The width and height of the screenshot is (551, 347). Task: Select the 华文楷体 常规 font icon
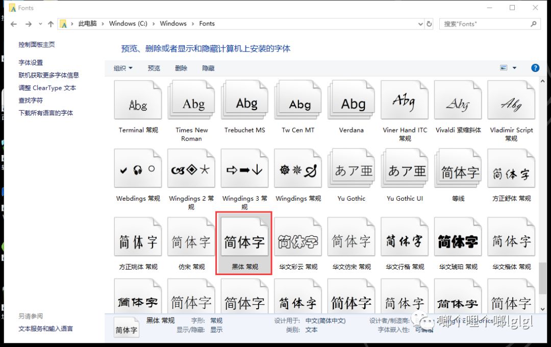click(x=512, y=237)
